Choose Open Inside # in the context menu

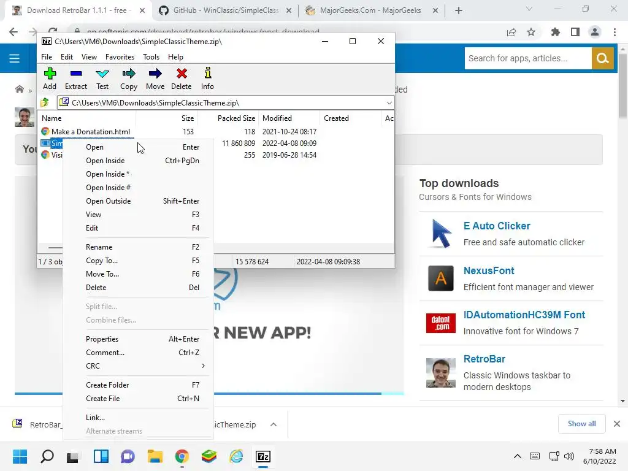click(x=138, y=188)
